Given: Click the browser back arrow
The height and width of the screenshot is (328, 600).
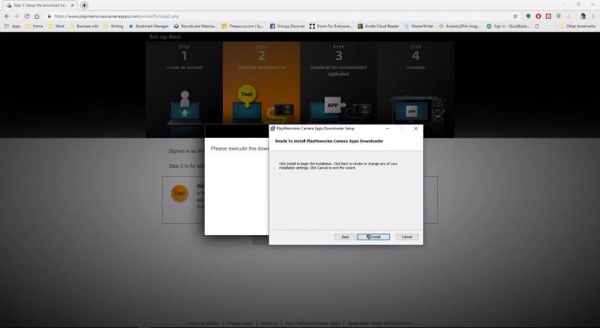Looking at the screenshot, I should [x=7, y=16].
